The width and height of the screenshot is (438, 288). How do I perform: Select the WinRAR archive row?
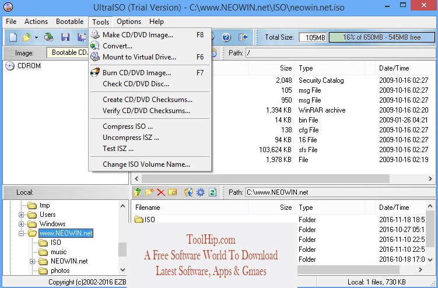pyautogui.click(x=323, y=110)
